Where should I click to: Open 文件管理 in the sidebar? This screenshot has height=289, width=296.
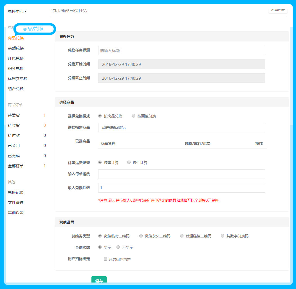(x=16, y=203)
